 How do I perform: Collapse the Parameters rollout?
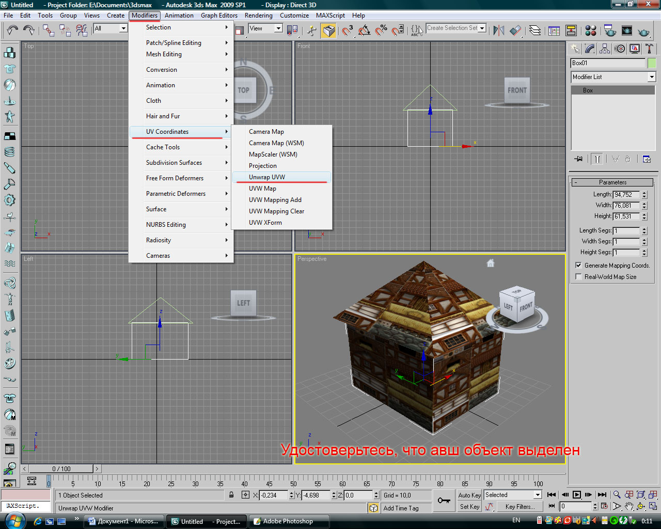612,182
